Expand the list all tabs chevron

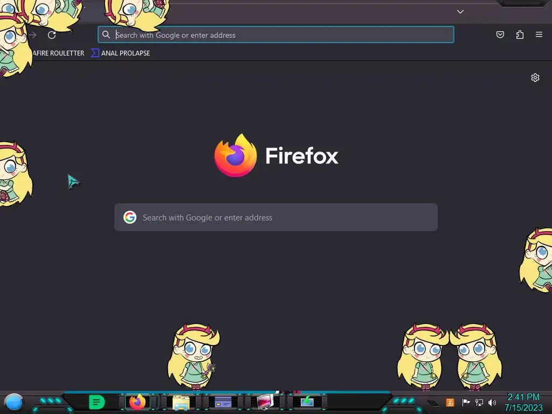pos(460,12)
